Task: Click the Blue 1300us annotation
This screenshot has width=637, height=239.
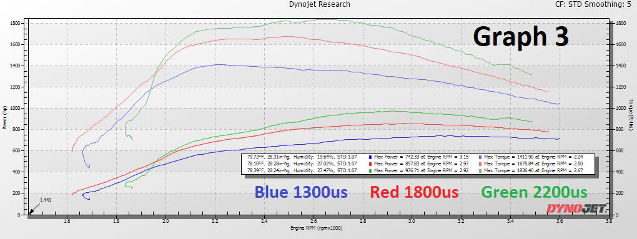Action: (x=301, y=192)
